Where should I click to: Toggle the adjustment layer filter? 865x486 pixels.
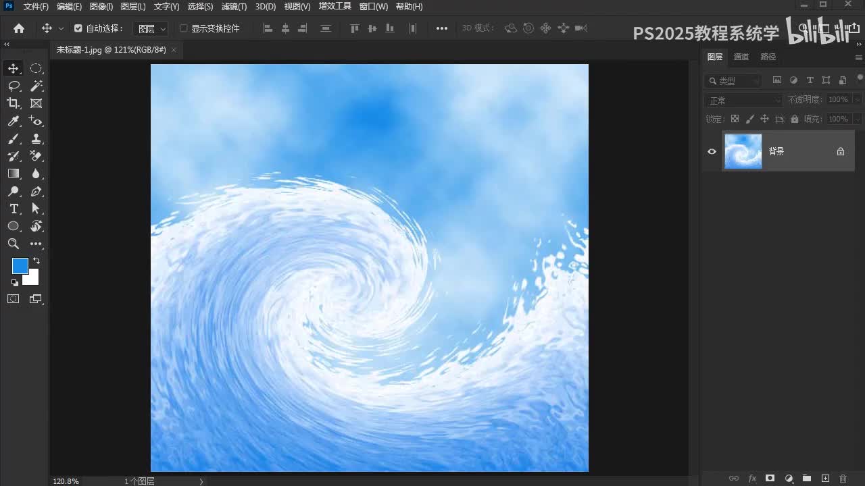pyautogui.click(x=793, y=80)
